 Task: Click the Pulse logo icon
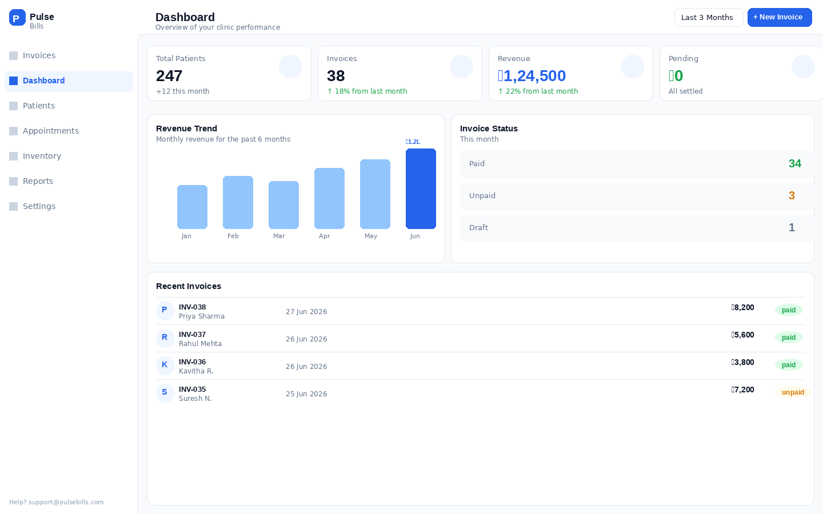[x=17, y=18]
